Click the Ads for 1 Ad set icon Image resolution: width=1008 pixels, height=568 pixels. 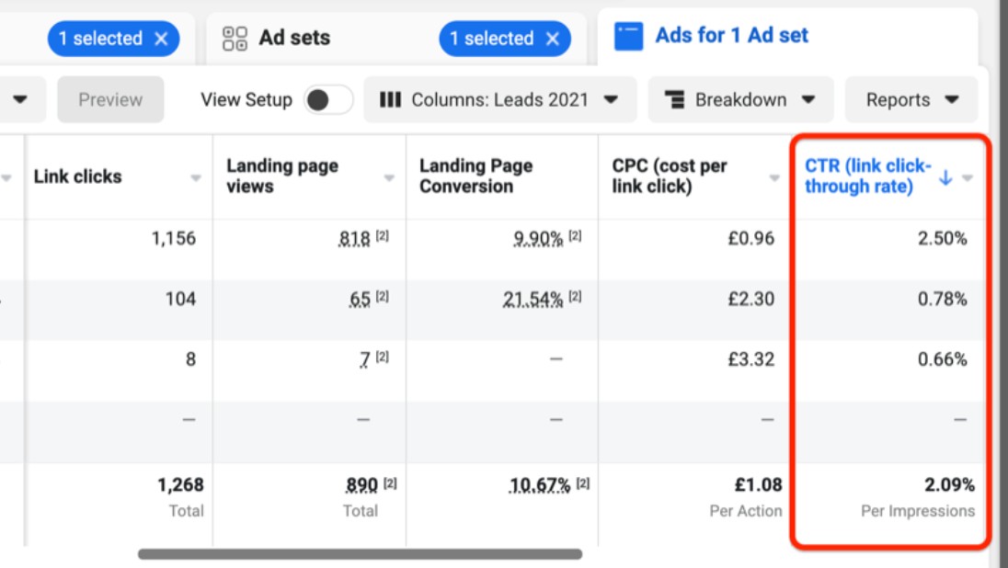point(629,37)
